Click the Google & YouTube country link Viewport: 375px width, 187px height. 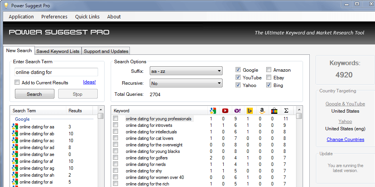[x=345, y=104]
